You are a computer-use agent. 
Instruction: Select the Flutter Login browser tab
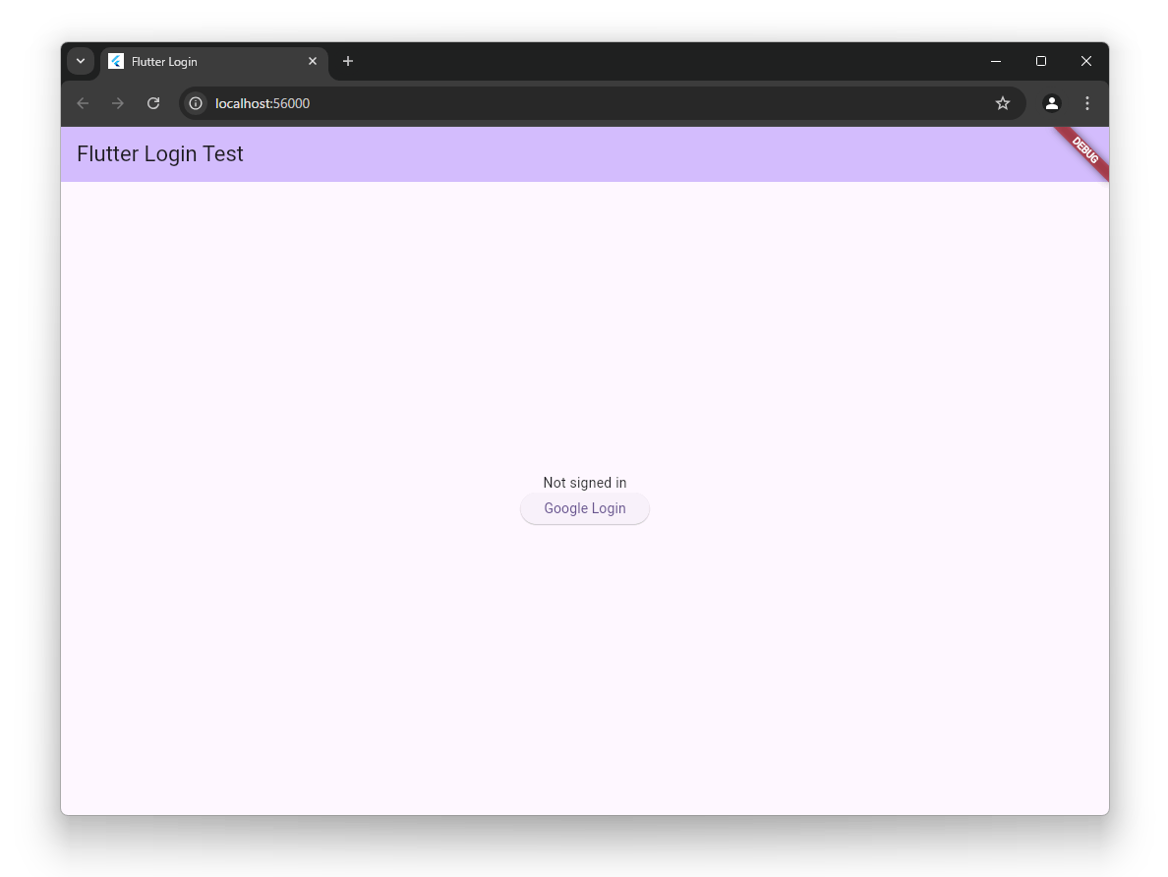[213, 61]
